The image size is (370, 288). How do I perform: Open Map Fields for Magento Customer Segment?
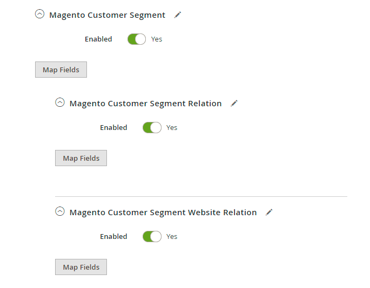(61, 70)
